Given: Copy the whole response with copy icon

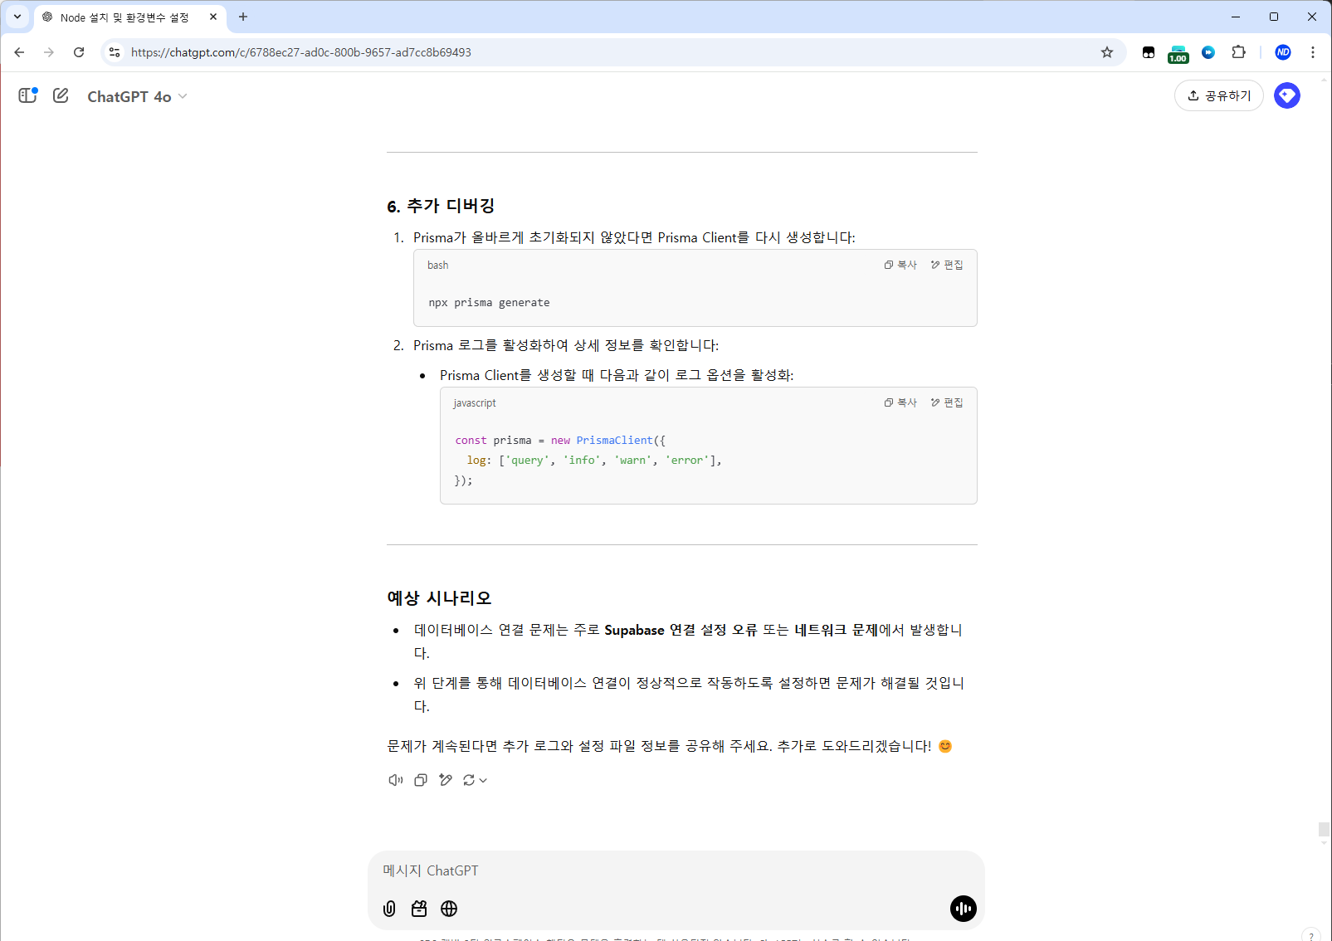Looking at the screenshot, I should (x=421, y=780).
